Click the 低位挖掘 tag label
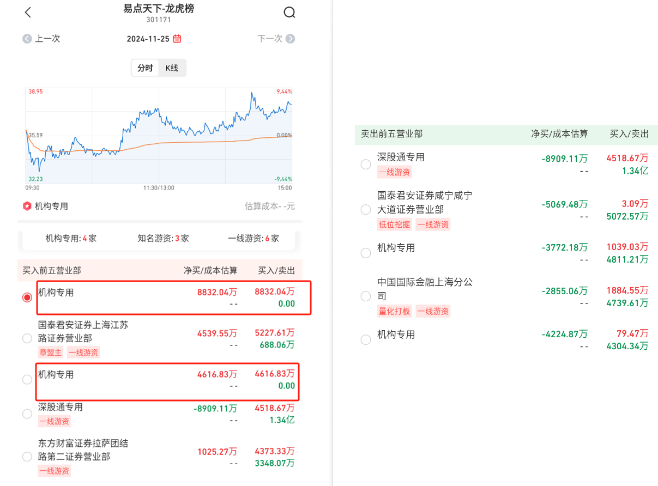This screenshot has height=486, width=658. pos(394,224)
